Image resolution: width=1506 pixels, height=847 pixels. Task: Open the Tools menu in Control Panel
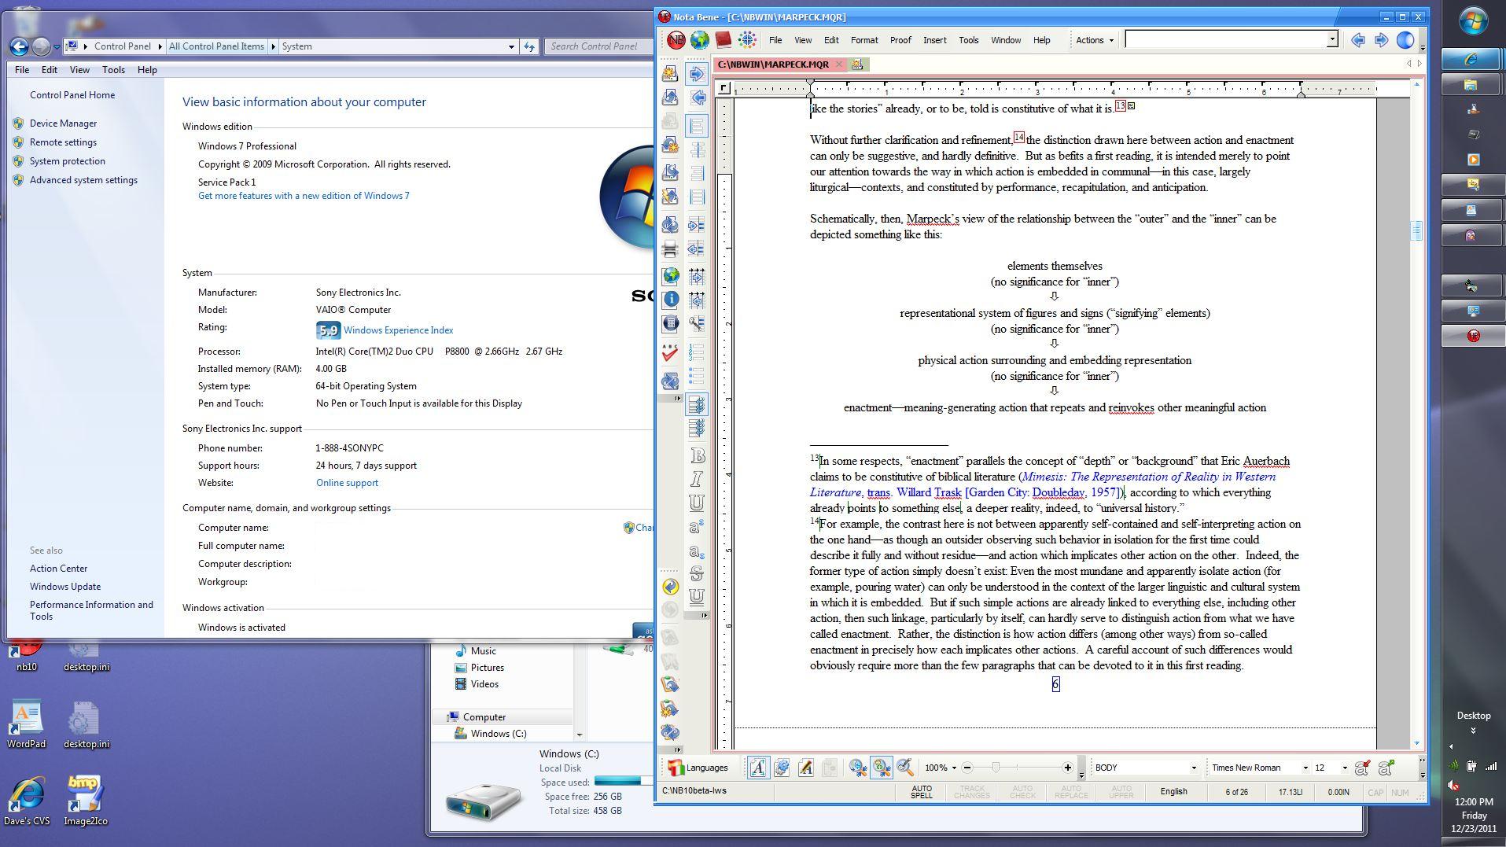(113, 70)
